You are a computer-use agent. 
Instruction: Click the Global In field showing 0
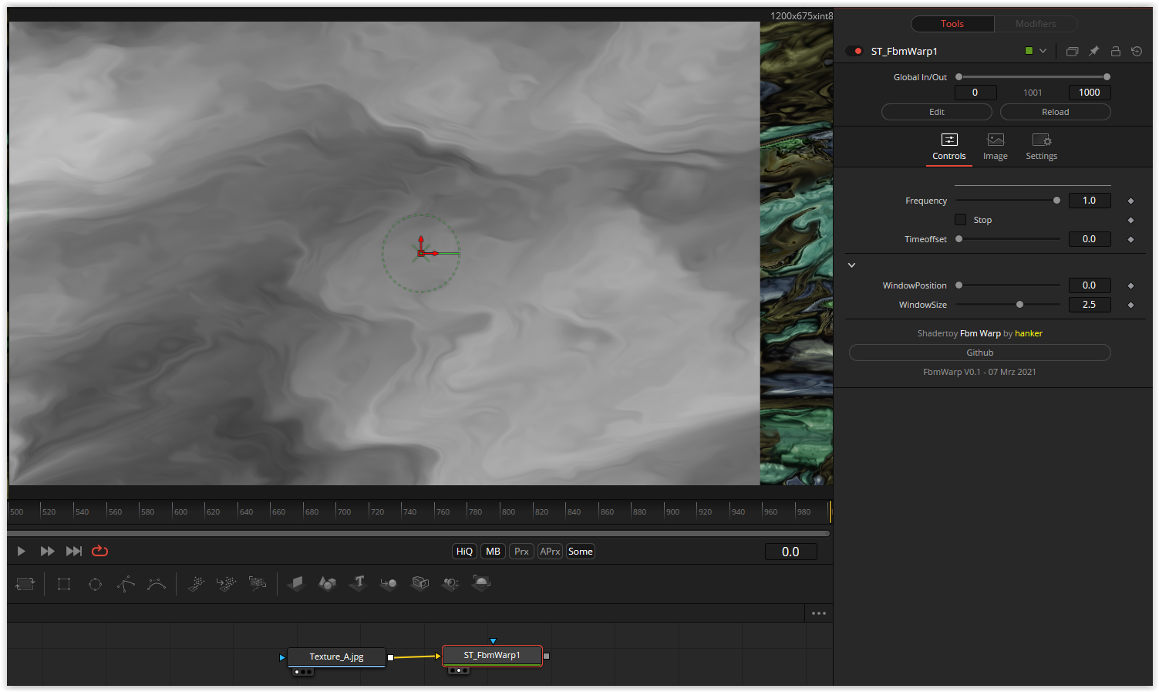[x=975, y=93]
